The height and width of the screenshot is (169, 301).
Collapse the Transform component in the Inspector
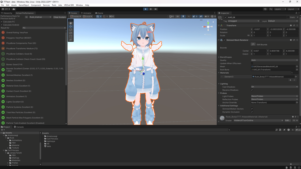point(218,25)
